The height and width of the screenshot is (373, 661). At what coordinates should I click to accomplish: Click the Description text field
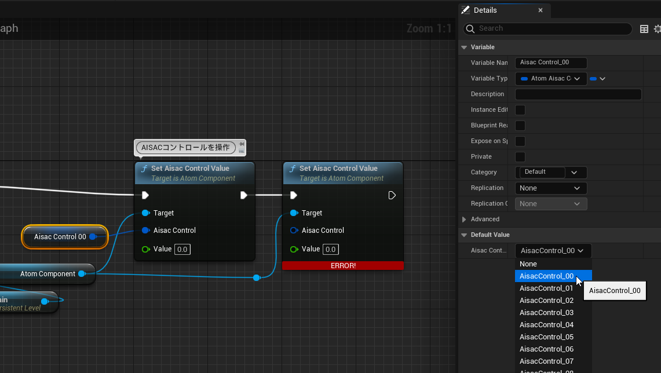[578, 94]
